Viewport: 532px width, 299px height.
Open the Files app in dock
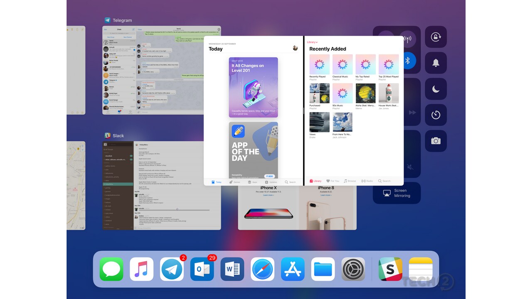click(x=323, y=269)
